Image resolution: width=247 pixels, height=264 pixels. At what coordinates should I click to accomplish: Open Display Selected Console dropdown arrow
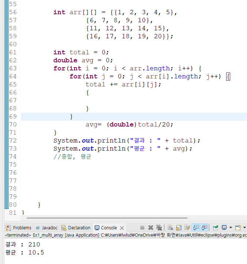(x=231, y=228)
